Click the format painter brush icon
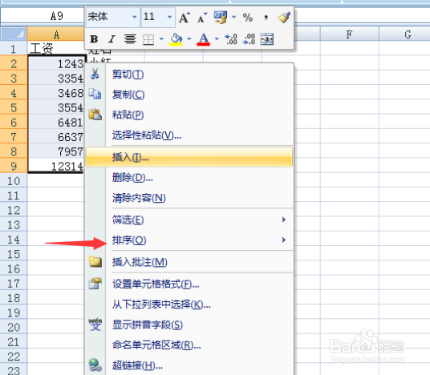The height and width of the screenshot is (375, 430). pyautogui.click(x=284, y=18)
